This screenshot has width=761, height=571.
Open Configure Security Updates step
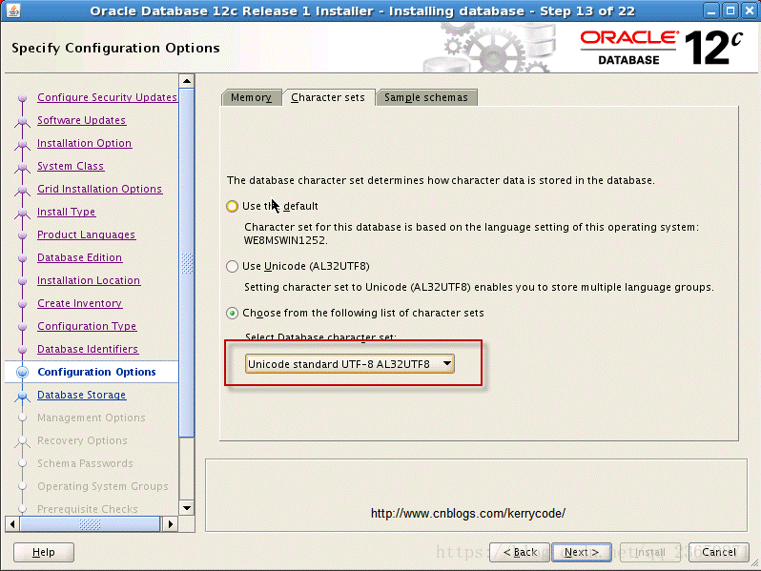coord(107,97)
